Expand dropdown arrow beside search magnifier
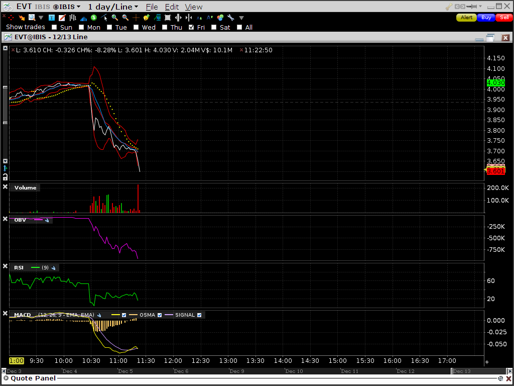The image size is (514, 386). (x=41, y=18)
